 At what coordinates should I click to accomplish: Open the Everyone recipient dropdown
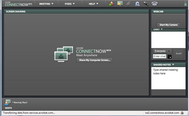coord(162,51)
